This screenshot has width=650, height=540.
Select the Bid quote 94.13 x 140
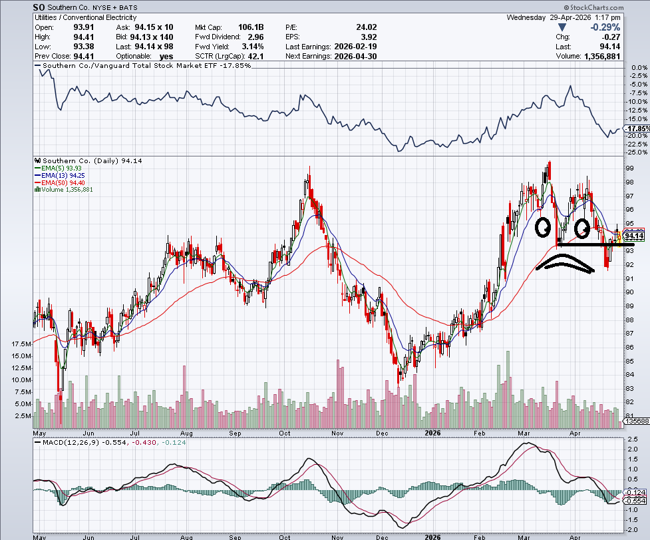152,37
